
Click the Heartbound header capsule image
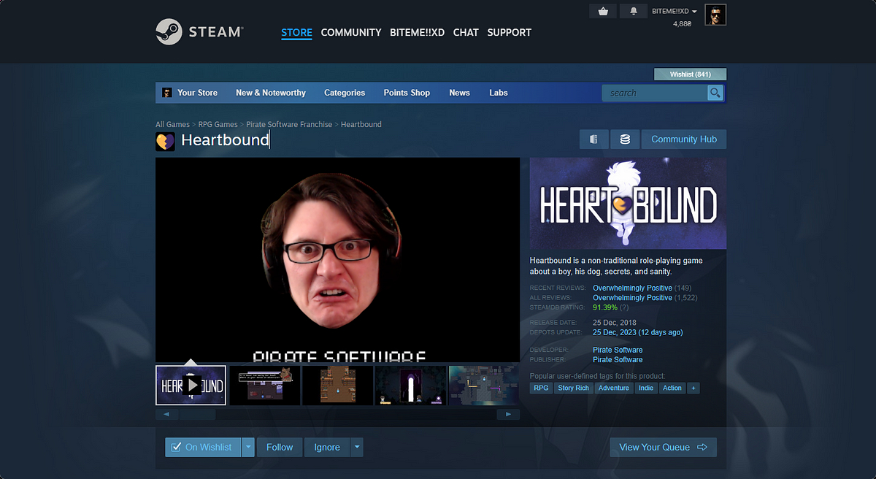click(x=628, y=203)
